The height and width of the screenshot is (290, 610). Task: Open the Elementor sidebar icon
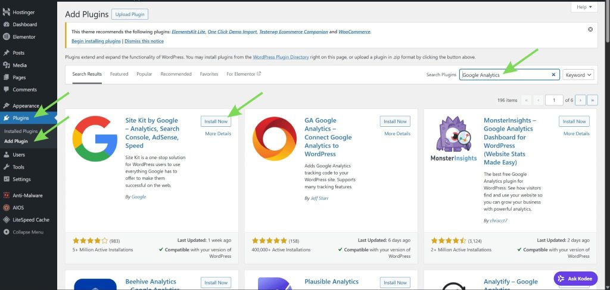click(x=6, y=37)
